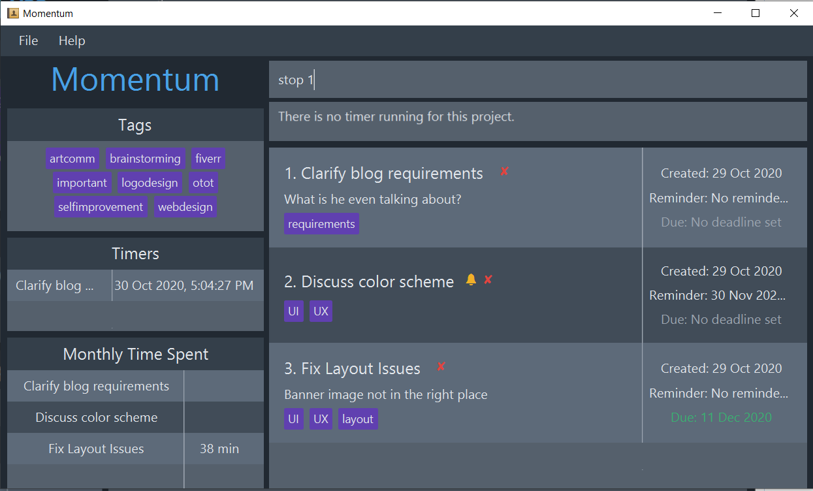Click 'Created: 29 Oct 2020' on Clarify blog requirements
This screenshot has height=491, width=813.
721,173
